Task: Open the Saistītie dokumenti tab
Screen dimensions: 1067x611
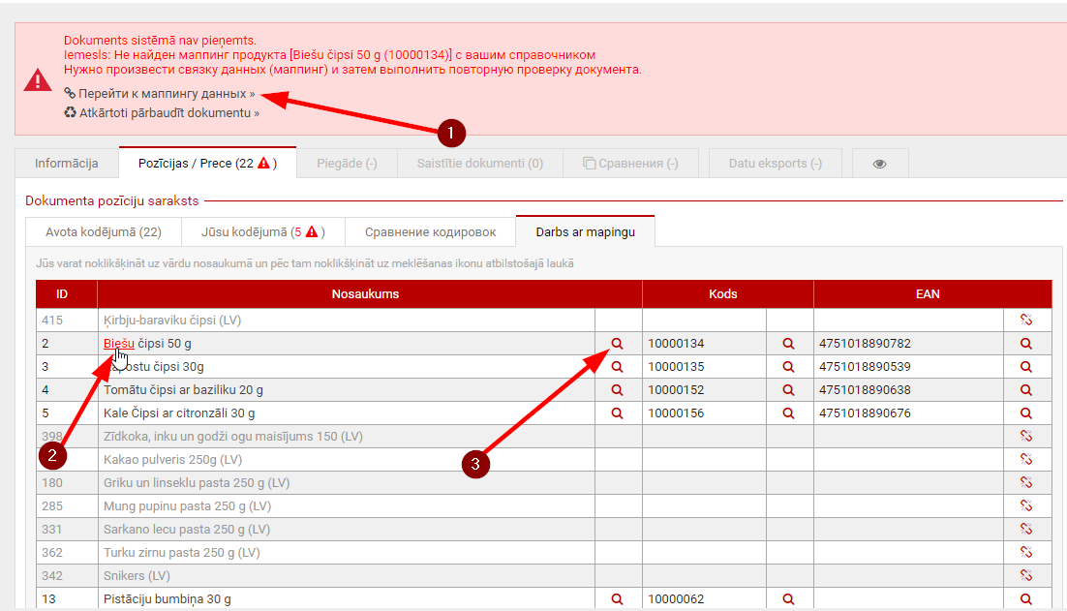Action: pos(480,164)
